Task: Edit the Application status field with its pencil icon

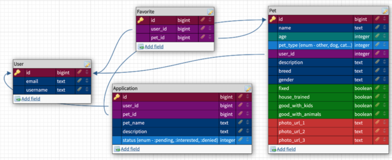Action: tap(240, 140)
